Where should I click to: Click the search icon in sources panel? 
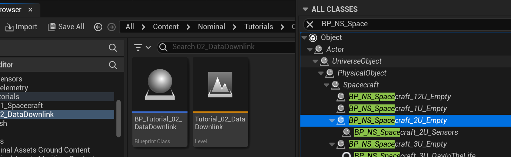click(113, 47)
